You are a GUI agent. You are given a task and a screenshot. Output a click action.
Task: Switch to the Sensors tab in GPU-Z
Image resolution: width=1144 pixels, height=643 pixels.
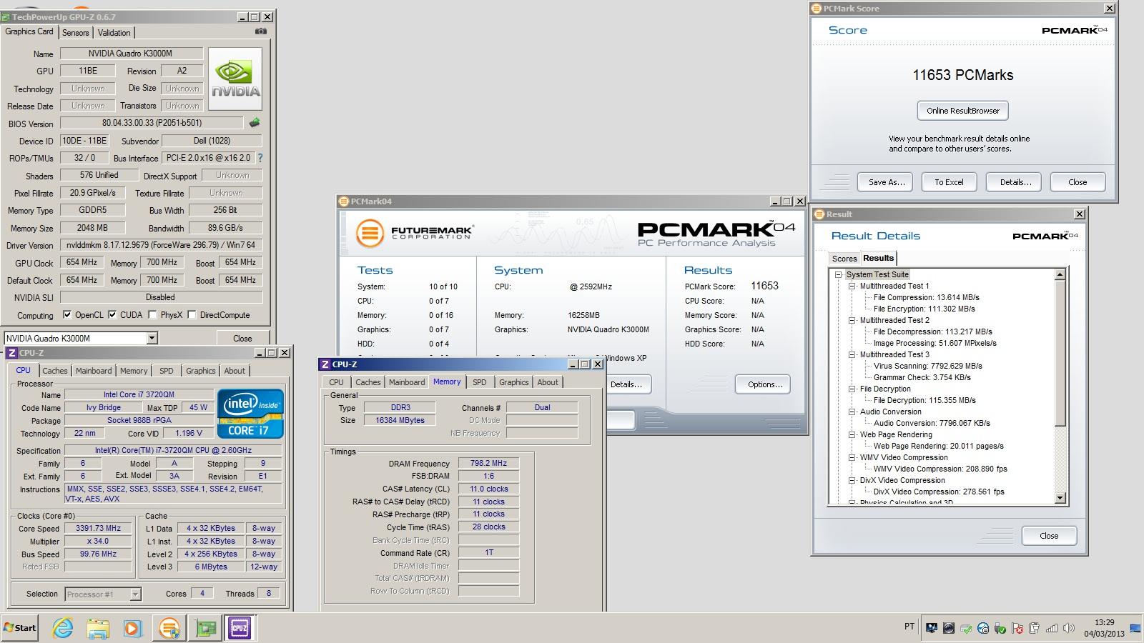point(75,33)
